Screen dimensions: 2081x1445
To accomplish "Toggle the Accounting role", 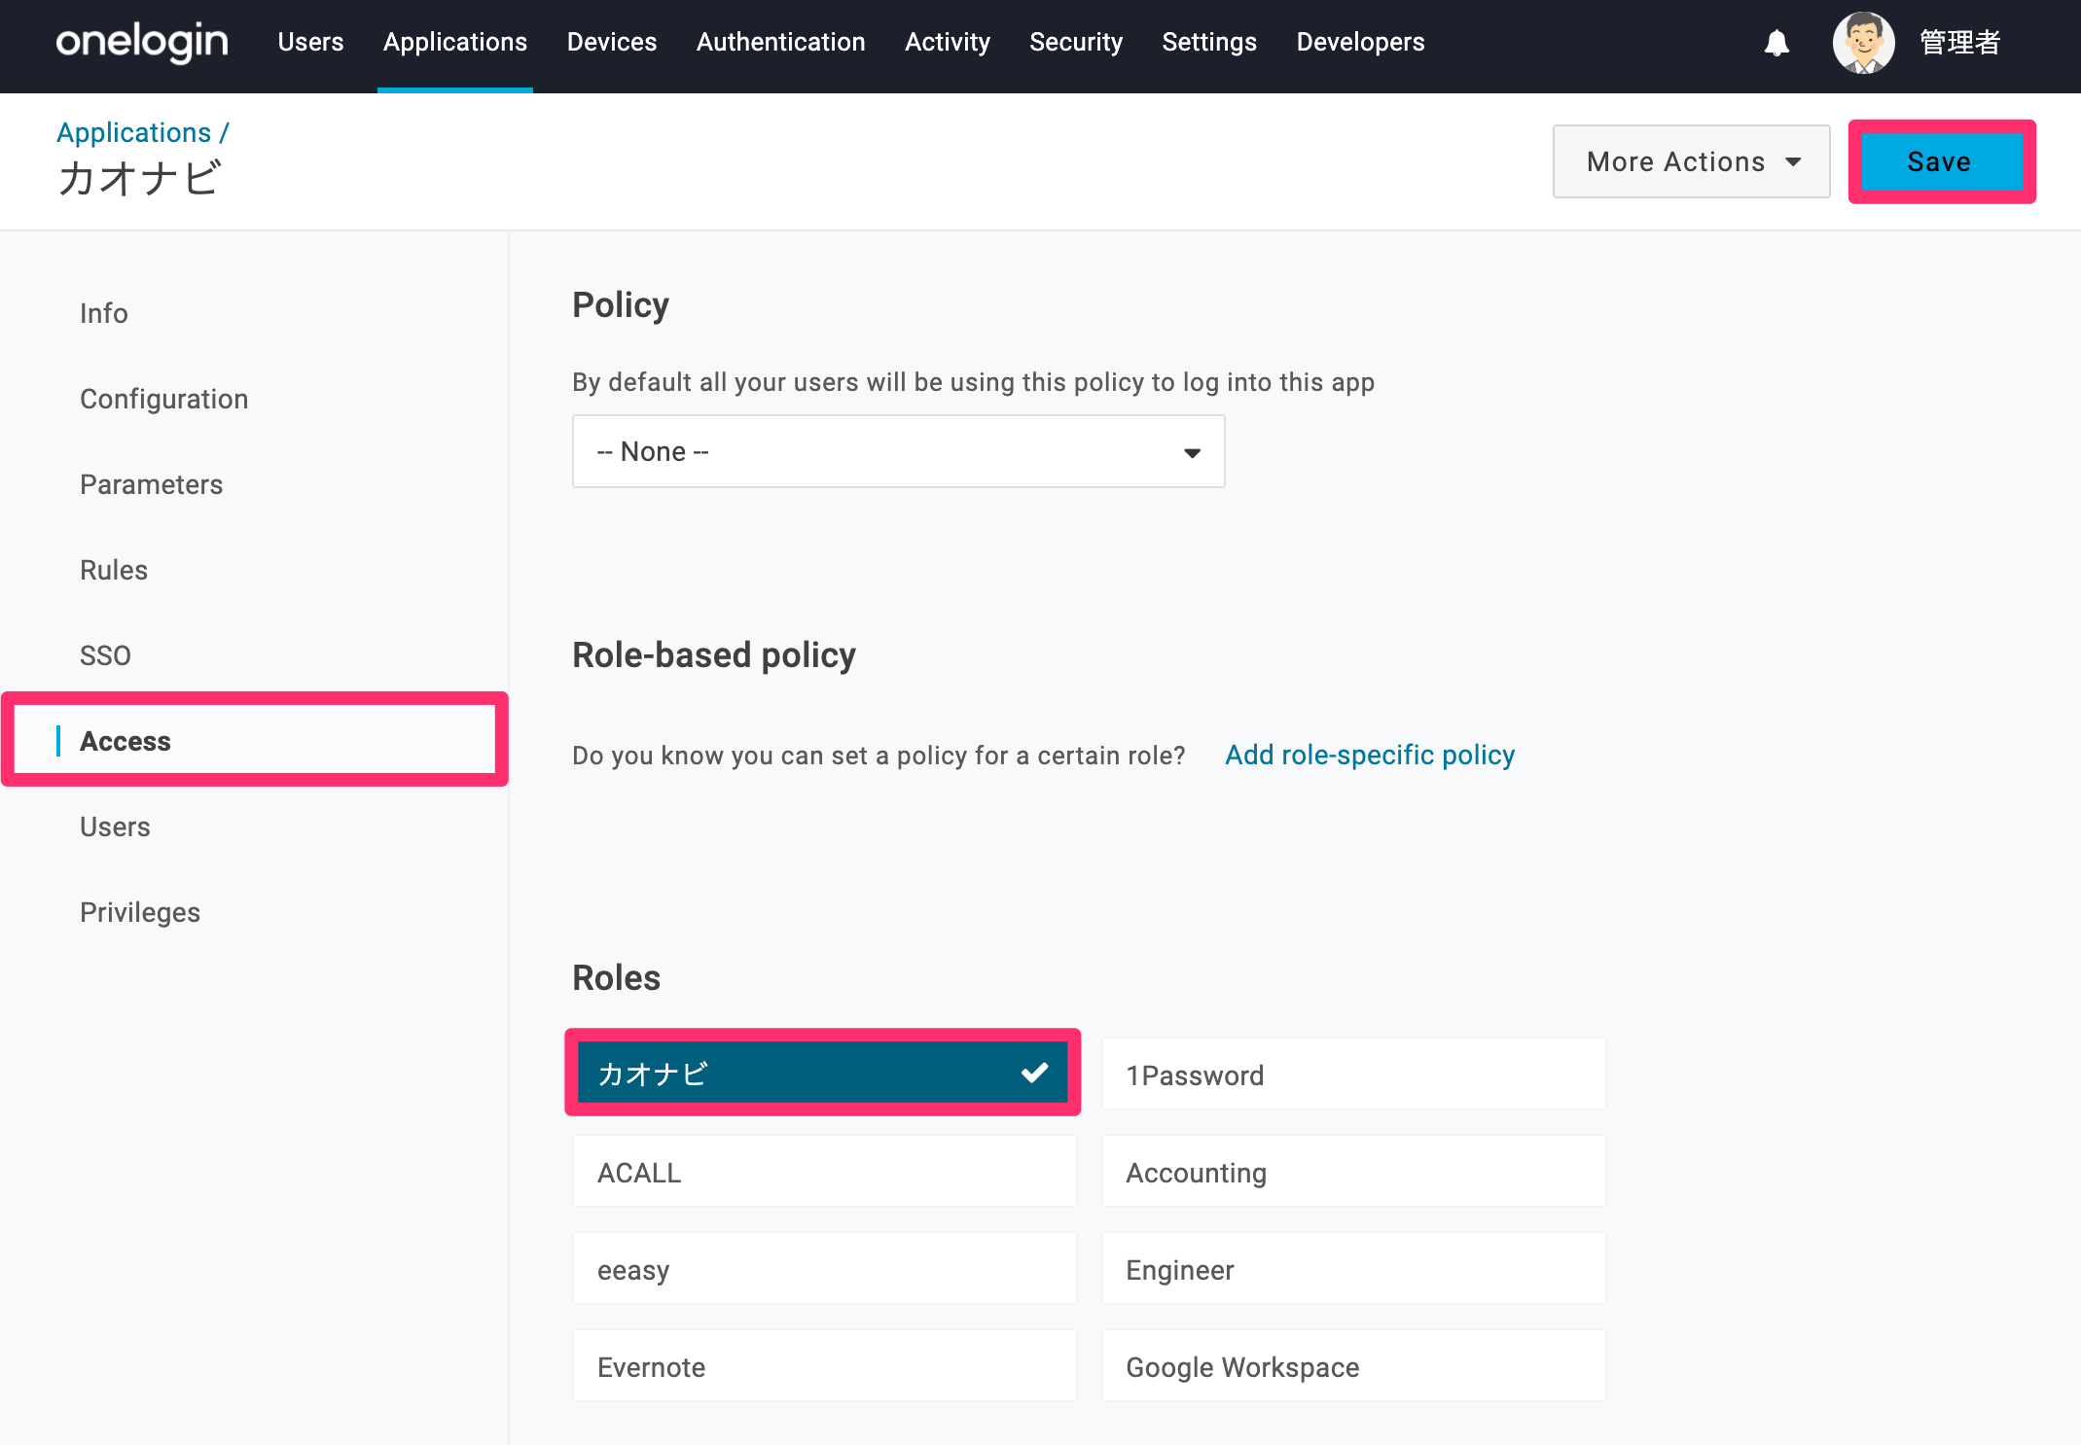I will coord(1353,1172).
